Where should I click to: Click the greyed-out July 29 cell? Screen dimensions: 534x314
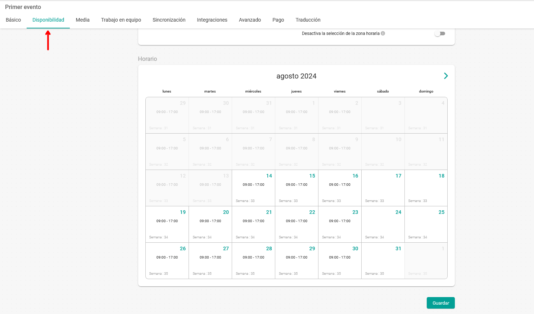tap(167, 115)
